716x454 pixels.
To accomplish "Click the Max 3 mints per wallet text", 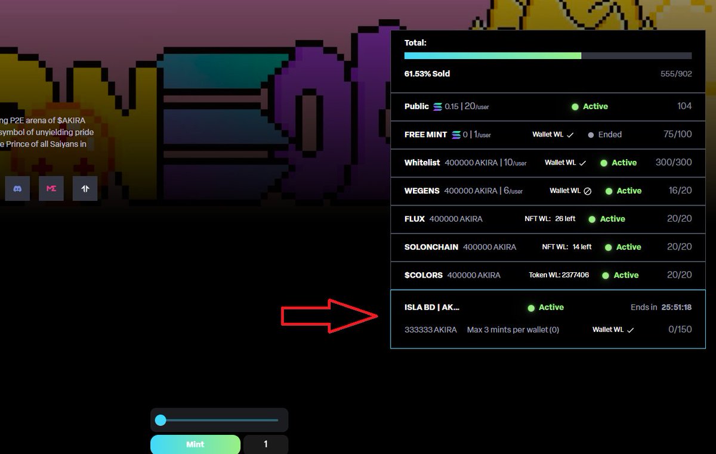I will [x=513, y=329].
